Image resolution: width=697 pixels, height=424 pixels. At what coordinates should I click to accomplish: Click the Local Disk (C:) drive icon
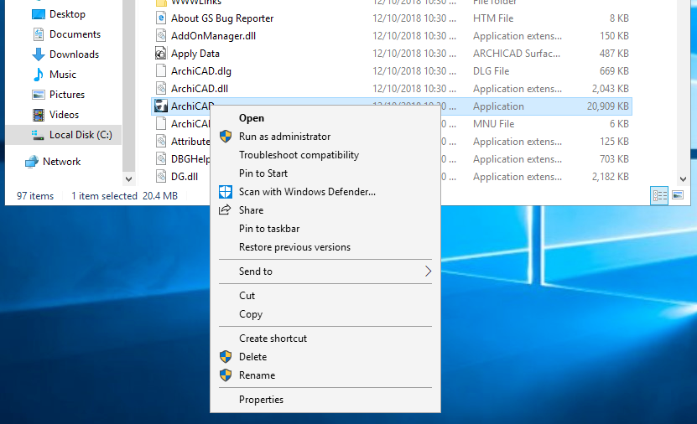click(x=39, y=135)
